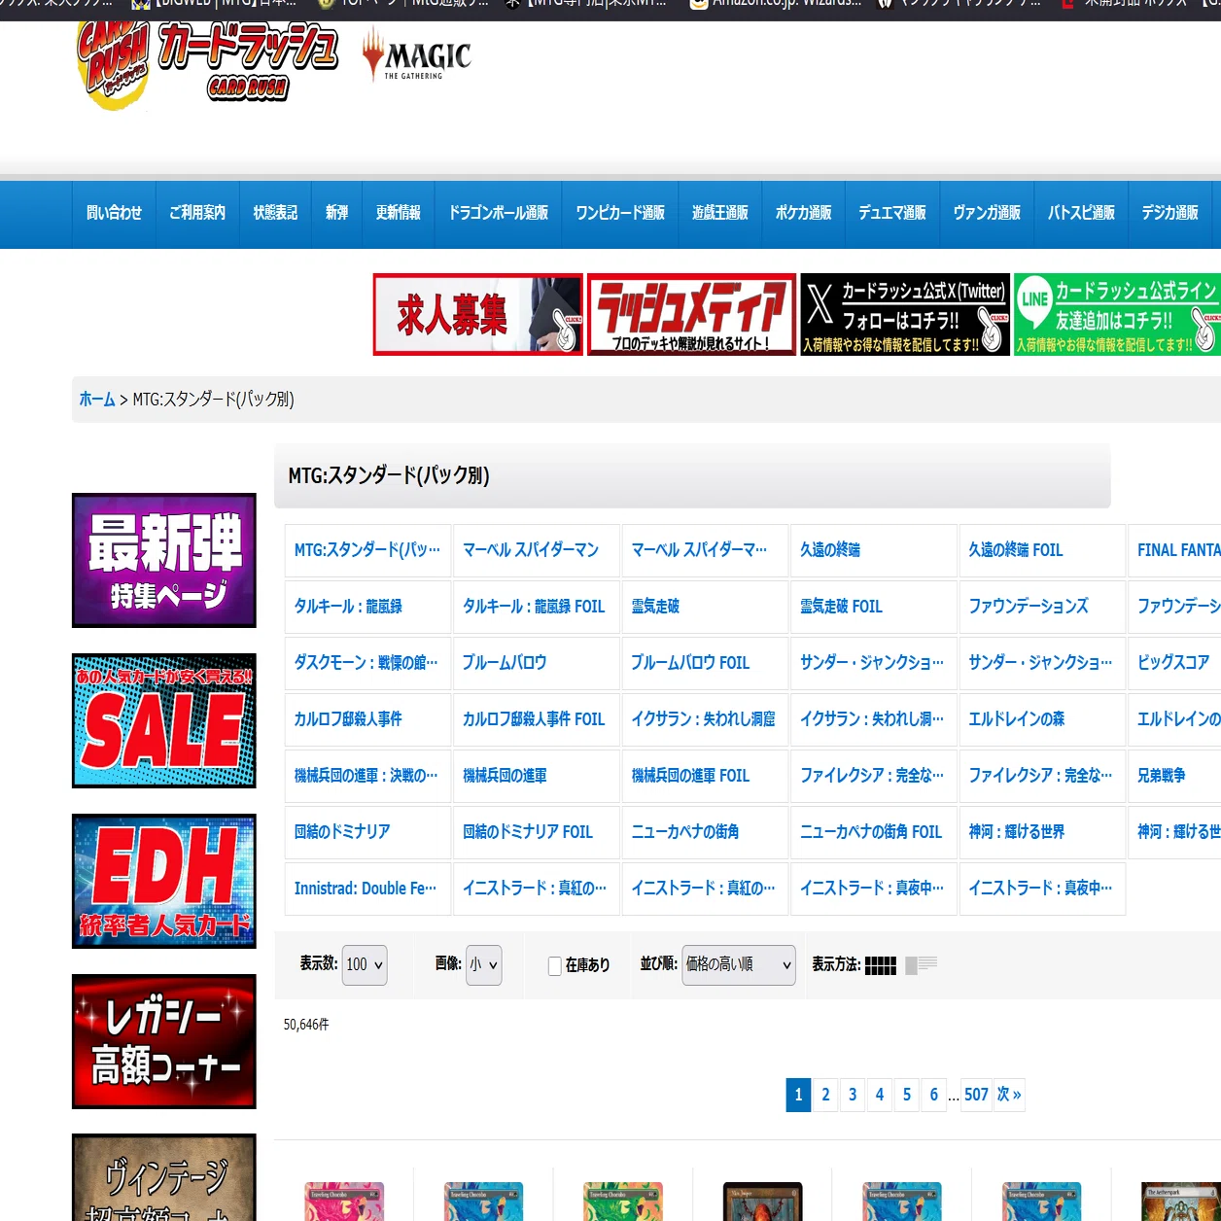Open the 最新弾 特集ページ banner
Screen dimensions: 1221x1221
pyautogui.click(x=164, y=560)
